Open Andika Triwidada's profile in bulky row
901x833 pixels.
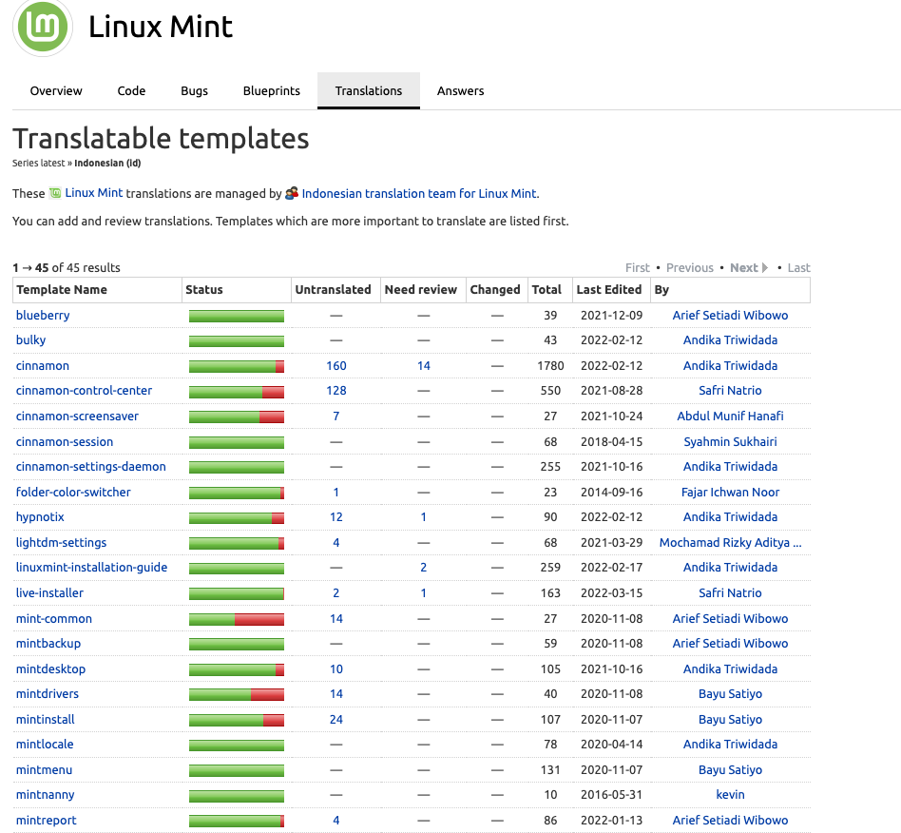click(730, 340)
